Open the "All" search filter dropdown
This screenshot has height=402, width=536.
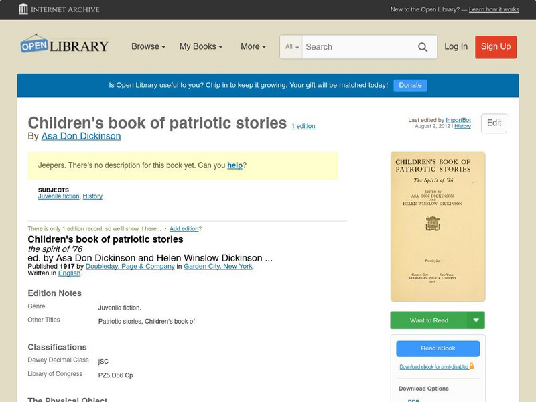click(292, 47)
